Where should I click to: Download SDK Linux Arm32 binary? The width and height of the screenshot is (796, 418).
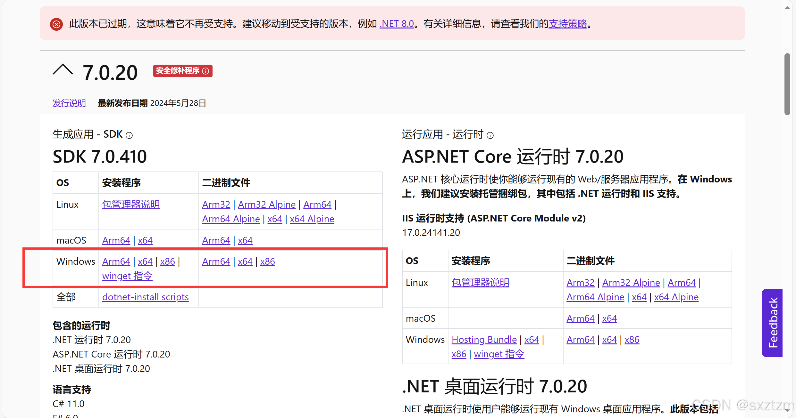pos(216,204)
